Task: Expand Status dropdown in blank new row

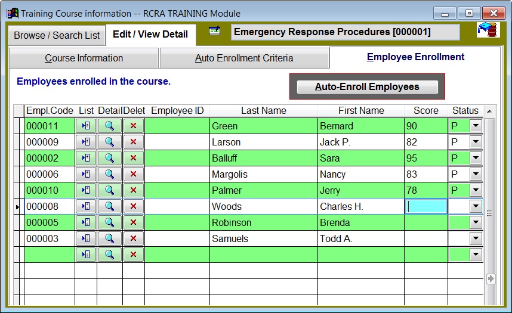Action: [x=476, y=254]
